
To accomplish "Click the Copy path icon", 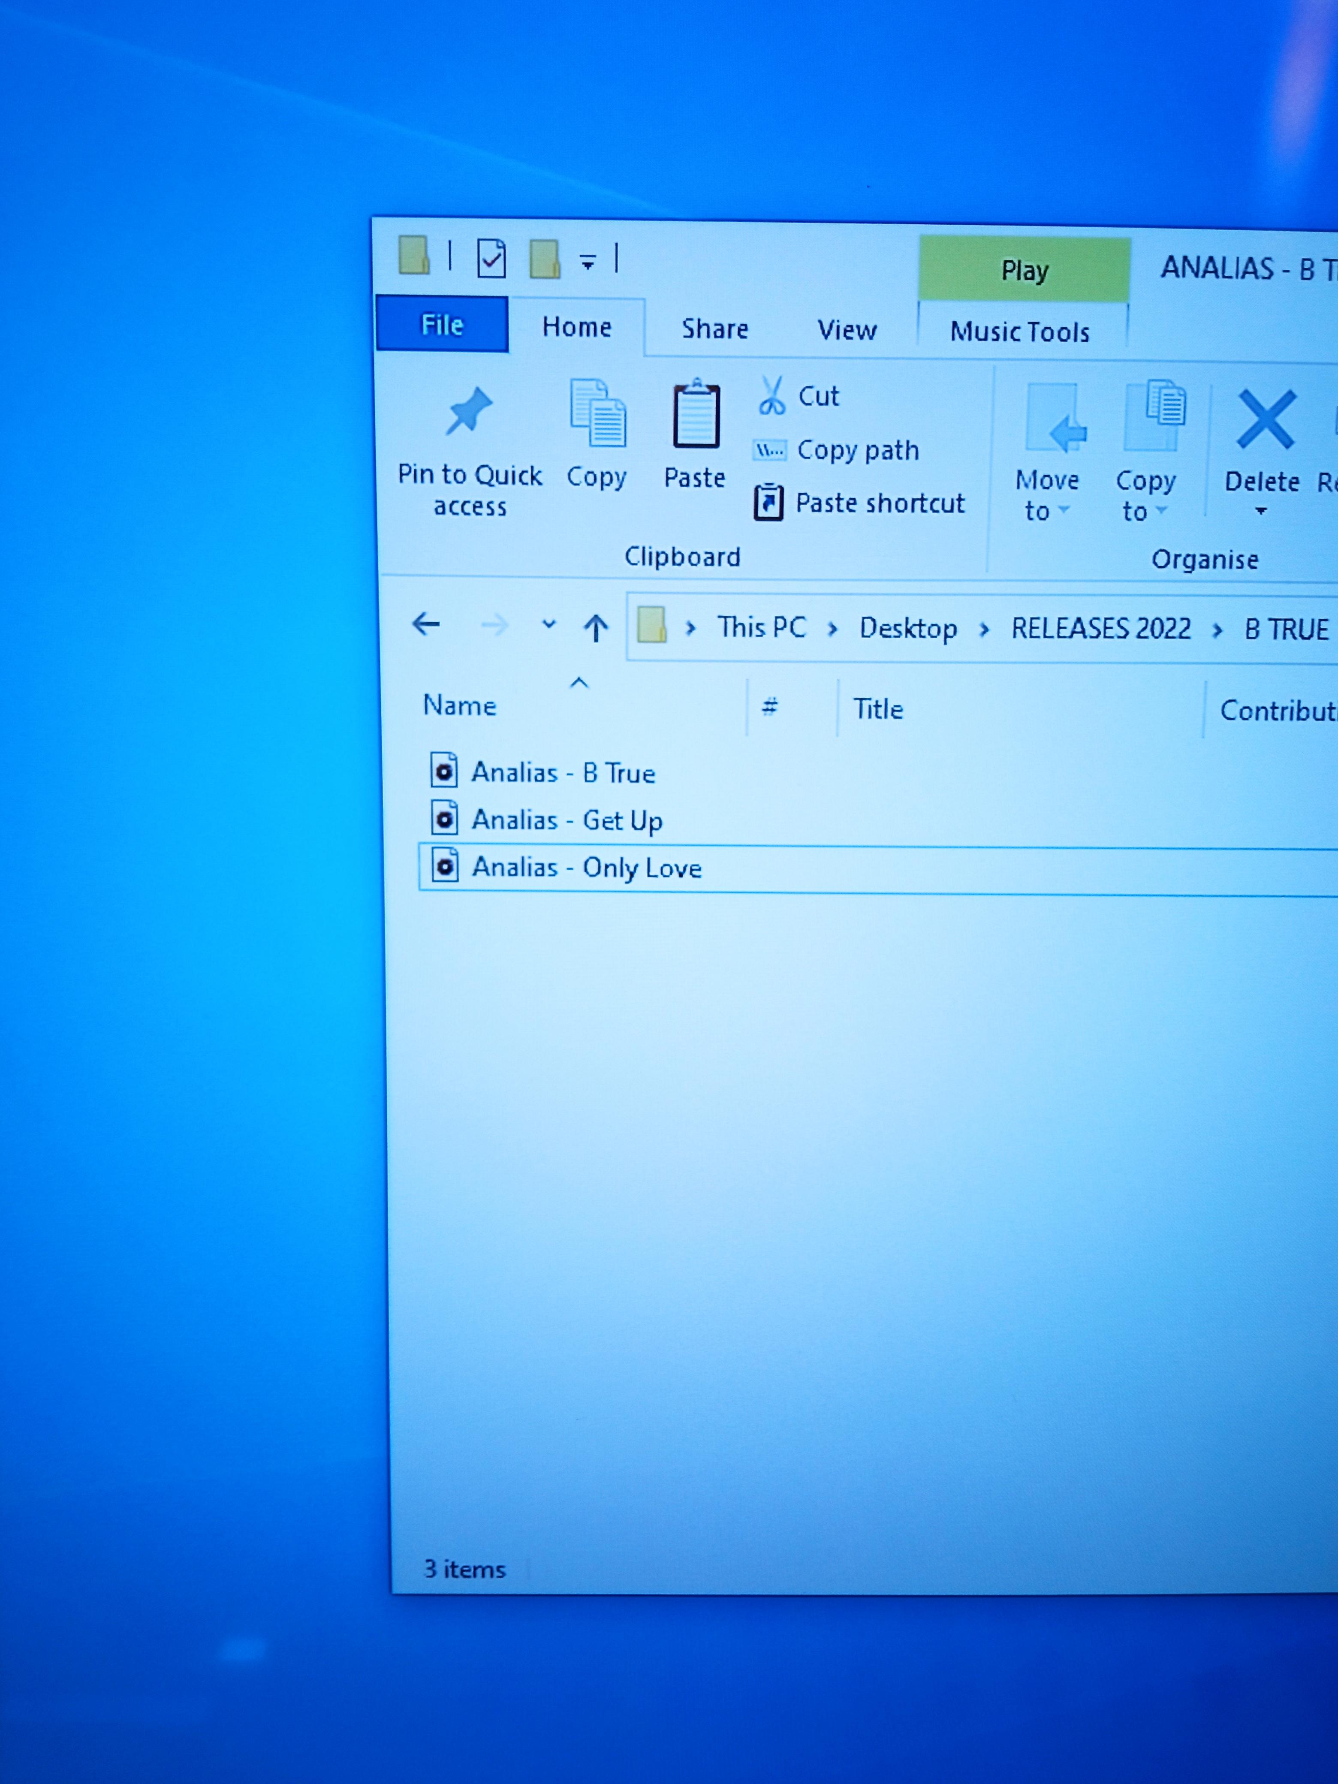I will 769,450.
